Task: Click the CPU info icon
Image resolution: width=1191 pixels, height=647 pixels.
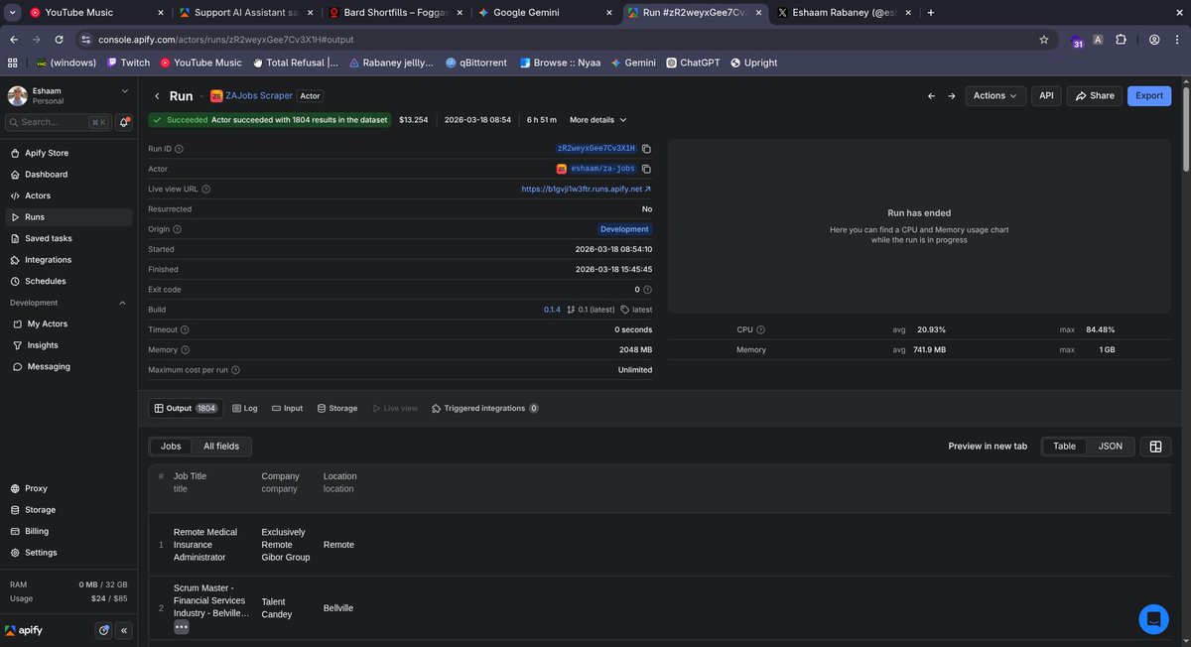Action: point(760,329)
